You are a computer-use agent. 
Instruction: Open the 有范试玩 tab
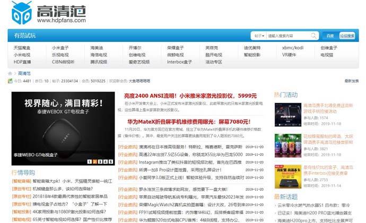tap(25, 35)
